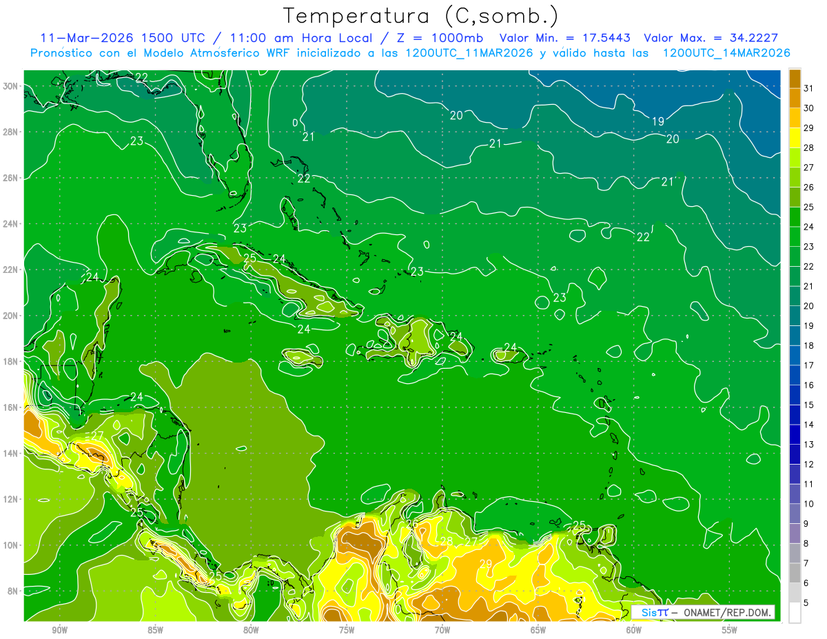Click the '20N' latitude axis label
This screenshot has height=639, width=827.
pos(10,316)
